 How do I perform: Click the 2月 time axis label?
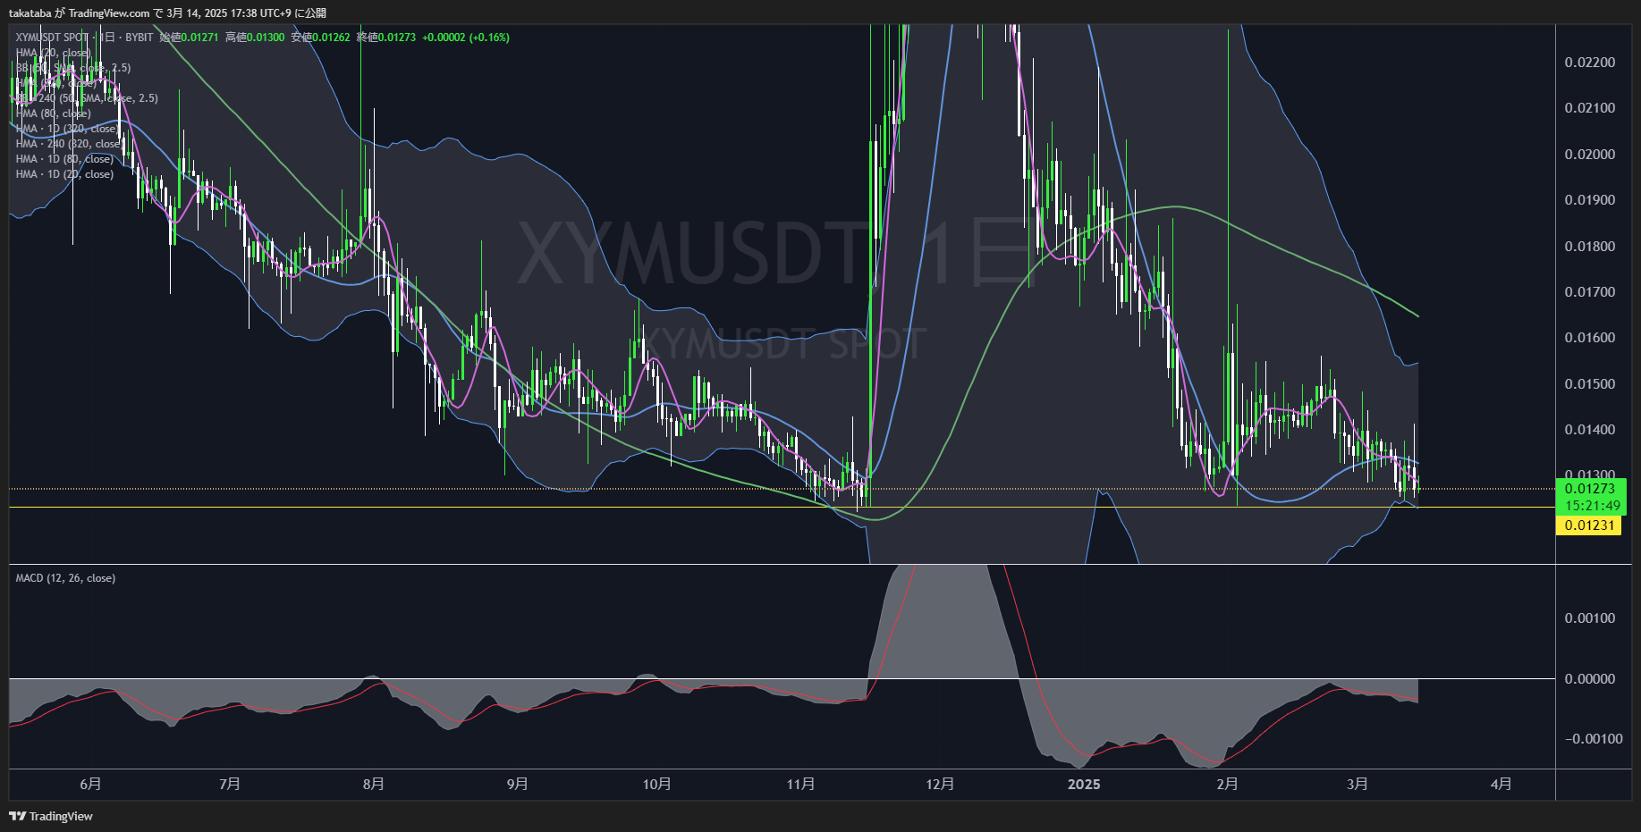click(x=1228, y=784)
